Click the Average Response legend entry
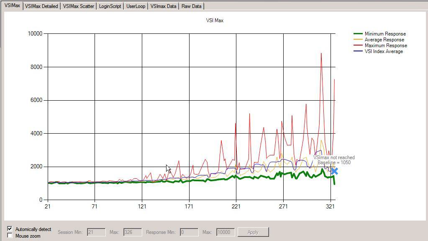Image resolution: width=428 pixels, height=241 pixels. click(384, 40)
